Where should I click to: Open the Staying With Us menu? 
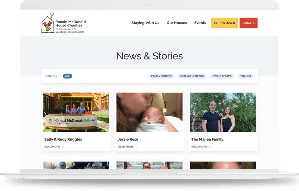coord(145,23)
